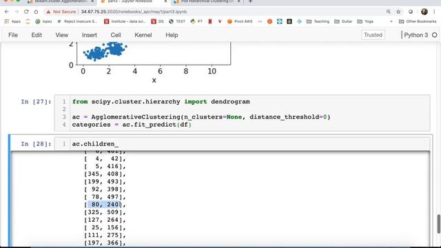
Task: Expand the Yoga bookmarks folder
Action: (x=365, y=21)
